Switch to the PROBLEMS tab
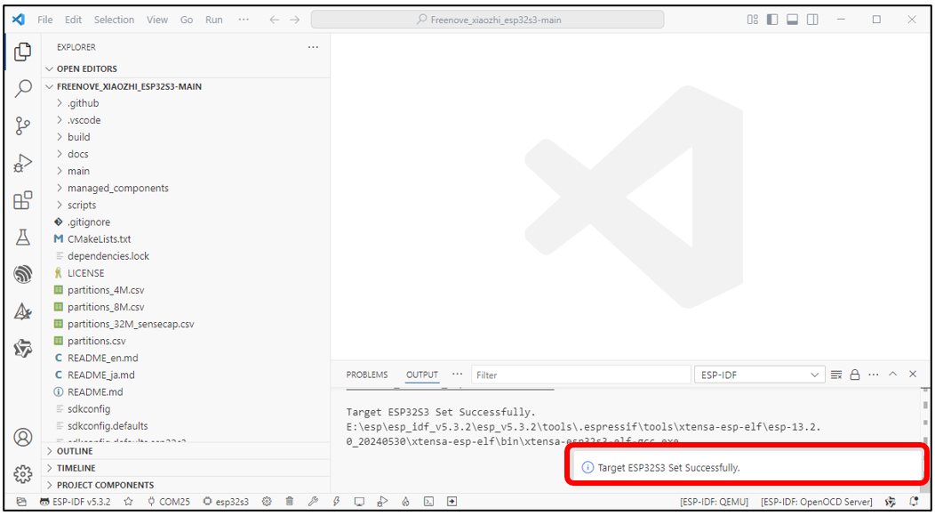935x516 pixels. pyautogui.click(x=367, y=375)
